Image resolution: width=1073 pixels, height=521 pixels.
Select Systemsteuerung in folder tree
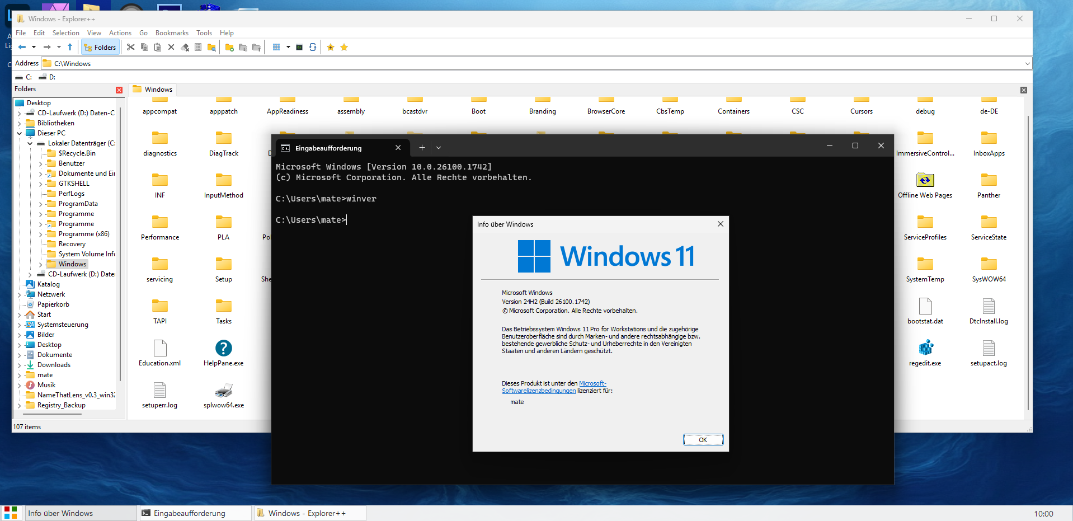[x=63, y=325]
